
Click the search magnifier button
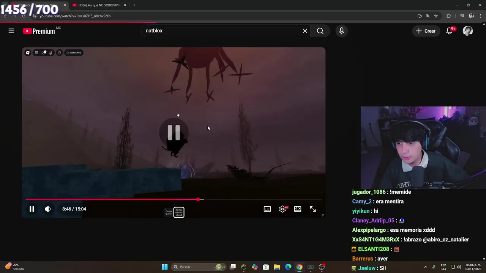[320, 31]
